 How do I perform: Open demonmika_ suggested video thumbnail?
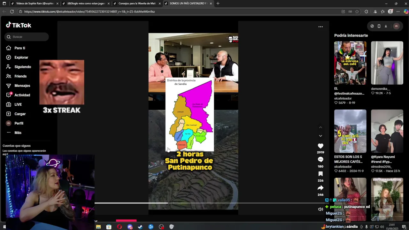387,63
